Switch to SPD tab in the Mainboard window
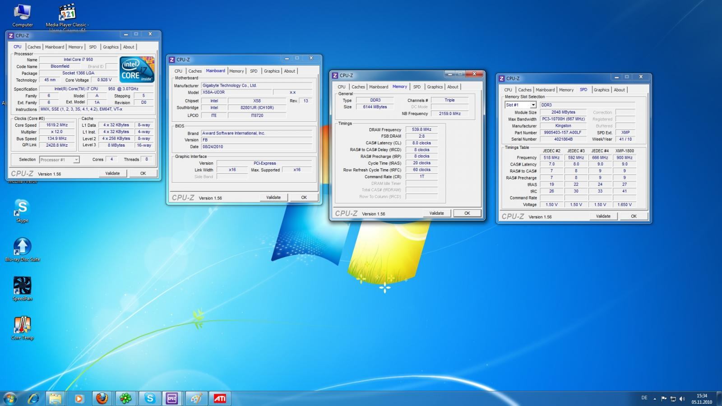The width and height of the screenshot is (722, 406). 254,71
